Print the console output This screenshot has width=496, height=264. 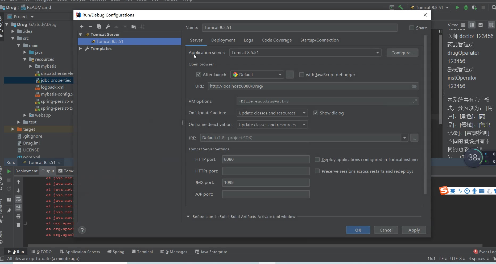pos(18,216)
